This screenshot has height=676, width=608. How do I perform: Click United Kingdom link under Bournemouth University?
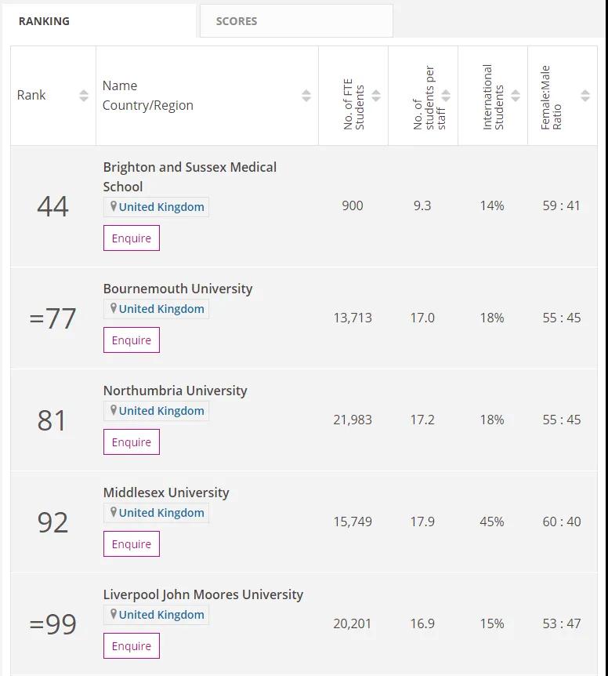tap(161, 309)
